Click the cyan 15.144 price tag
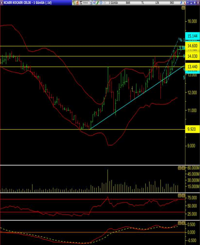This screenshot has width=200, height=245. tap(192, 36)
